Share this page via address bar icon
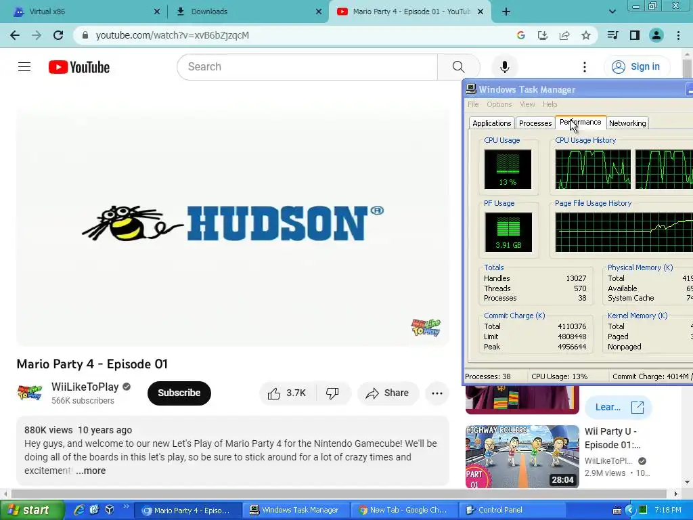 pyautogui.click(x=564, y=35)
